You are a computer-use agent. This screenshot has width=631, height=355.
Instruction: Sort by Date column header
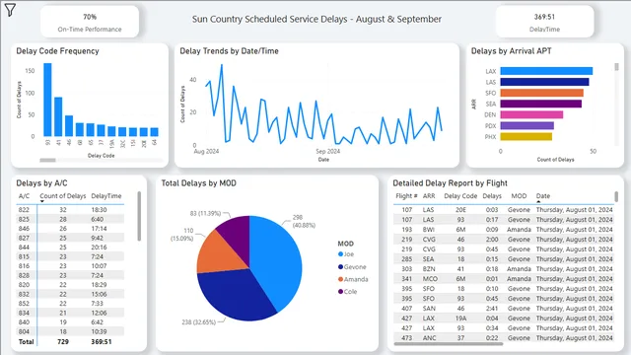pos(543,196)
